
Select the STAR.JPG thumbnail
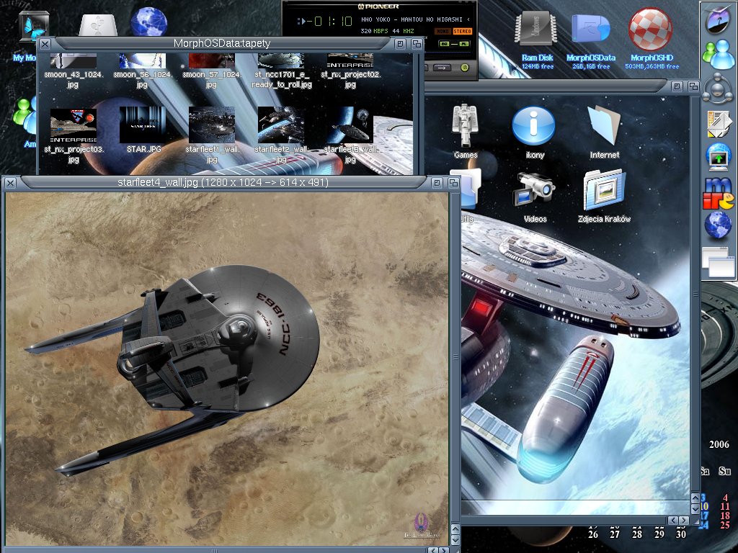point(142,125)
